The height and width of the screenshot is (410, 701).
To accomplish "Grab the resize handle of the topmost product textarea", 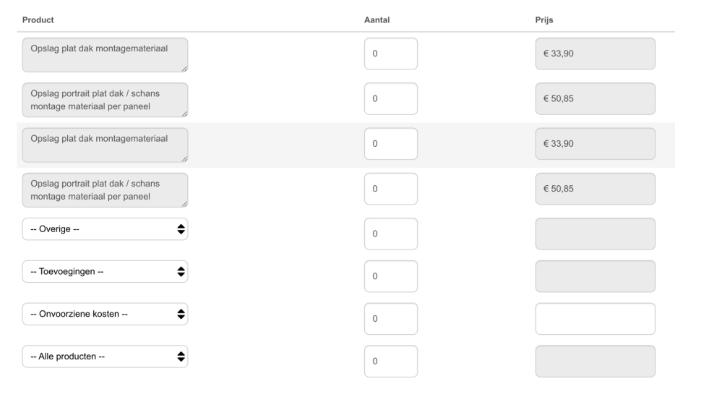I will (184, 69).
